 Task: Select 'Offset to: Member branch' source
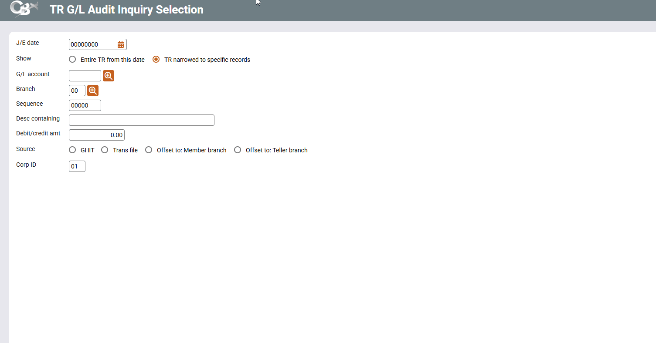(149, 150)
